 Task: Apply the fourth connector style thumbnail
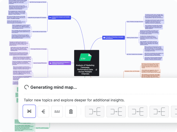click(x=158, y=111)
